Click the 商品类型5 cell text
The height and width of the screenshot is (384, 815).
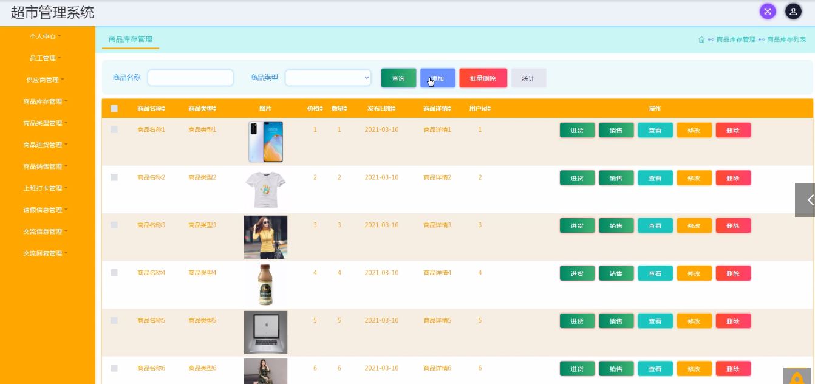click(202, 320)
